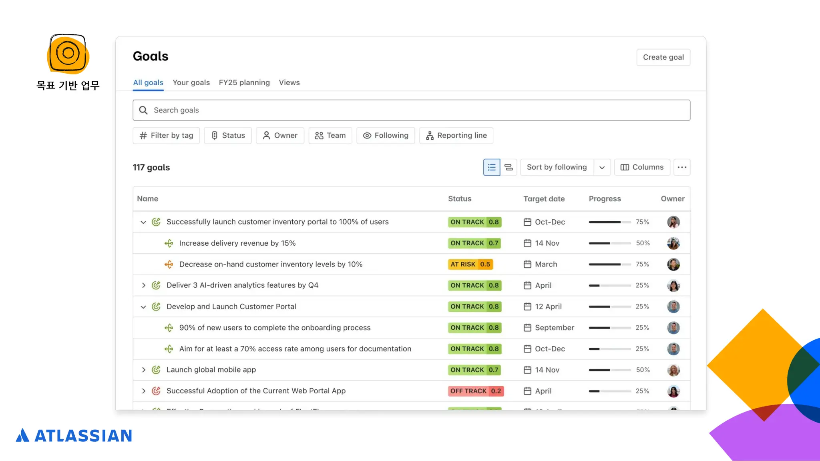
Task: Click key result icon for Decrease on-hand inventory
Action: coord(169,264)
